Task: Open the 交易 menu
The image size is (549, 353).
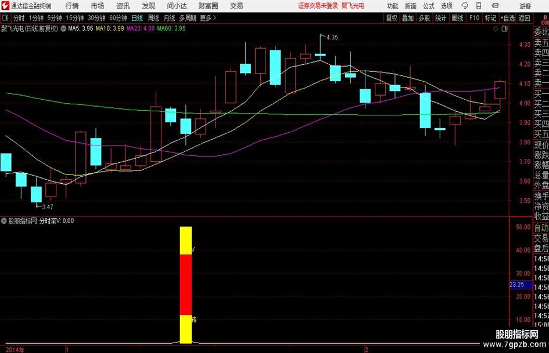Action: pos(236,6)
